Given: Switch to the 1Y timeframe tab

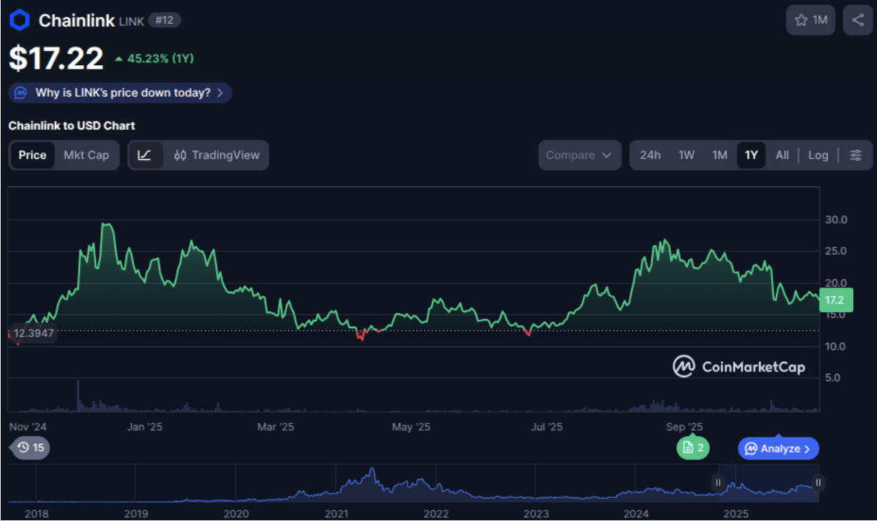Looking at the screenshot, I should coord(751,155).
